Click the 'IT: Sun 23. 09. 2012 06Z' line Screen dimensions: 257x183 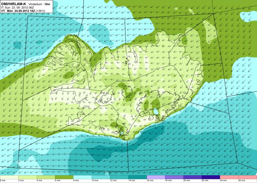(17, 7)
